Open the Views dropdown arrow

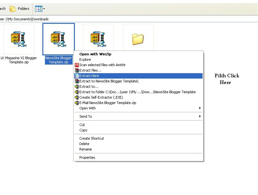[x=44, y=9]
